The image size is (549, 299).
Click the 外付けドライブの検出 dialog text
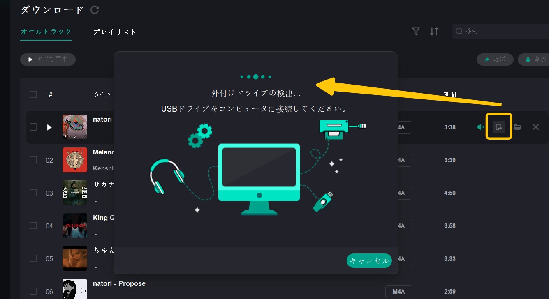(x=256, y=94)
